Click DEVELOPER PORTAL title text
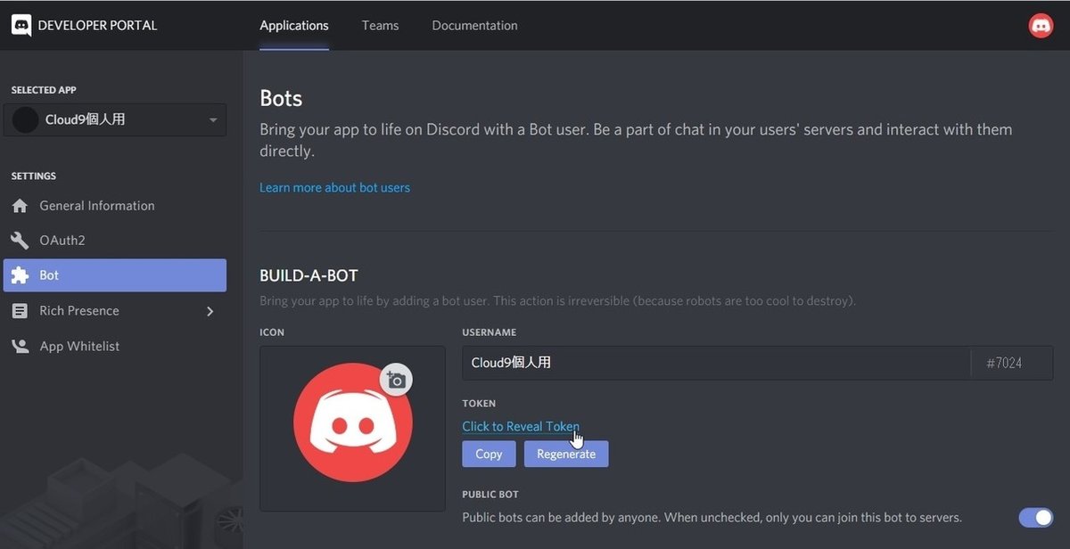 click(97, 25)
